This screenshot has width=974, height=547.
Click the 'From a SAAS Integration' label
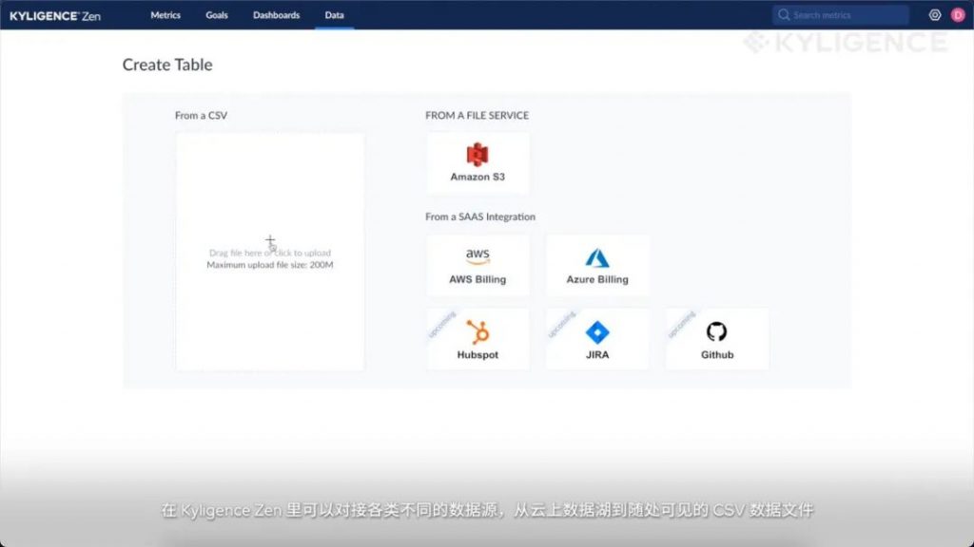coord(480,217)
